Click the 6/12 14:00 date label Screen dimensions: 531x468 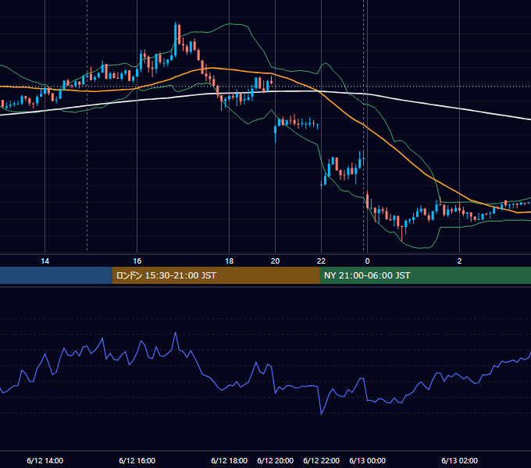click(x=45, y=460)
